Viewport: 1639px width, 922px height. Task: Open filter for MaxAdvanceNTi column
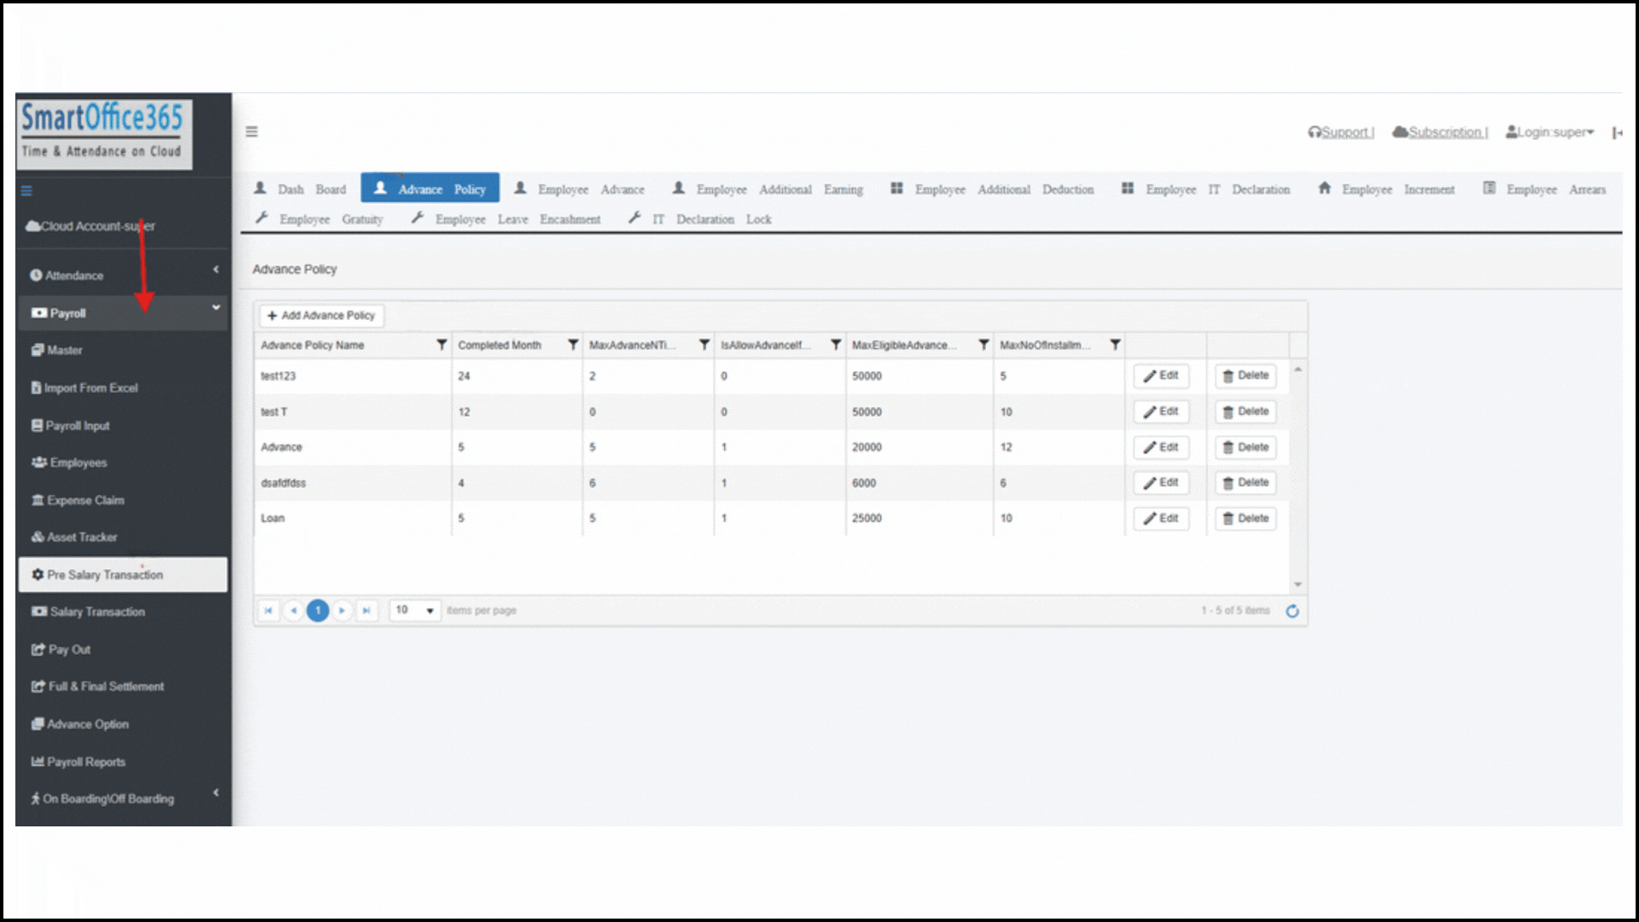tap(704, 345)
